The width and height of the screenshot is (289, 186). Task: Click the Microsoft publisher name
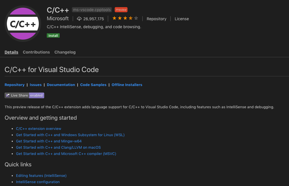point(58,19)
